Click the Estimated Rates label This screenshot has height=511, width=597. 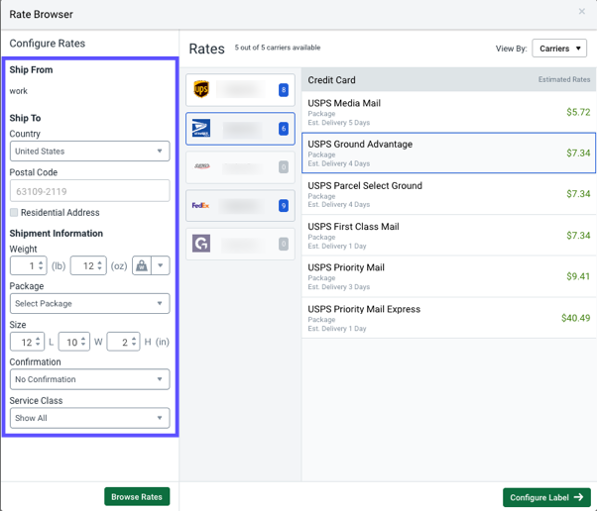pyautogui.click(x=564, y=79)
